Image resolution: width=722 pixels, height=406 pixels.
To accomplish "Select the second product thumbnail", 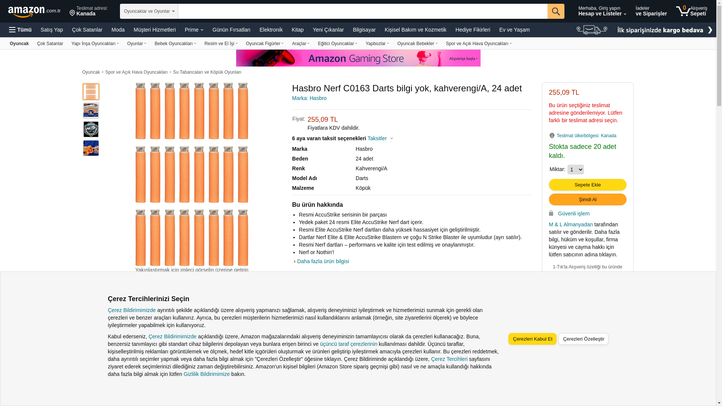I will [91, 111].
